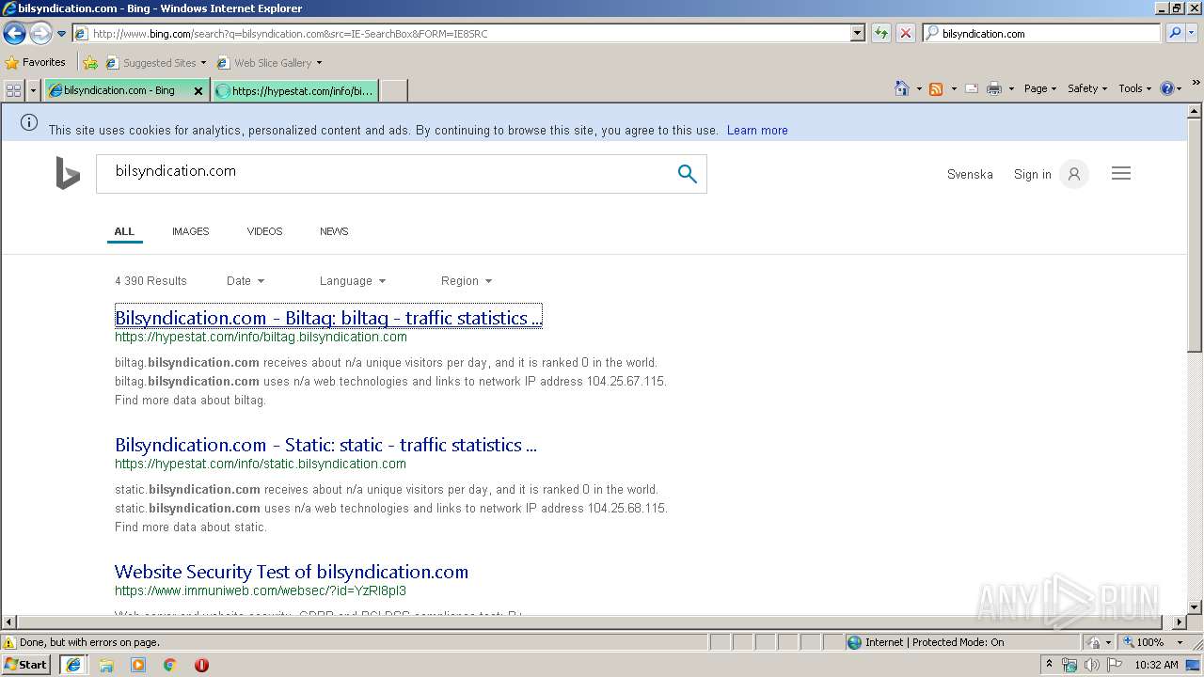Switch language to Svenska
The width and height of the screenshot is (1204, 677).
[970, 175]
